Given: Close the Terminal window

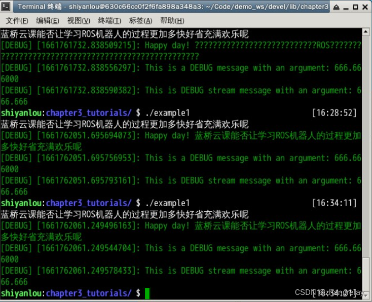Looking at the screenshot, I should 365,7.
